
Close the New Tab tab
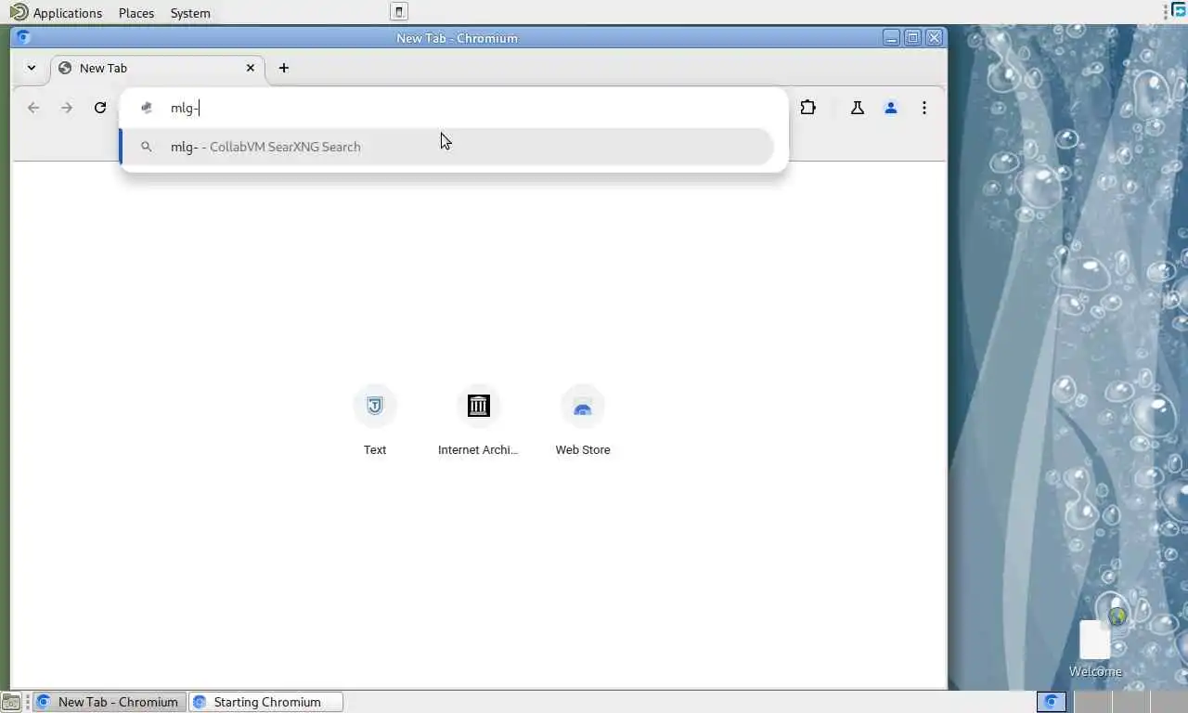click(x=251, y=68)
